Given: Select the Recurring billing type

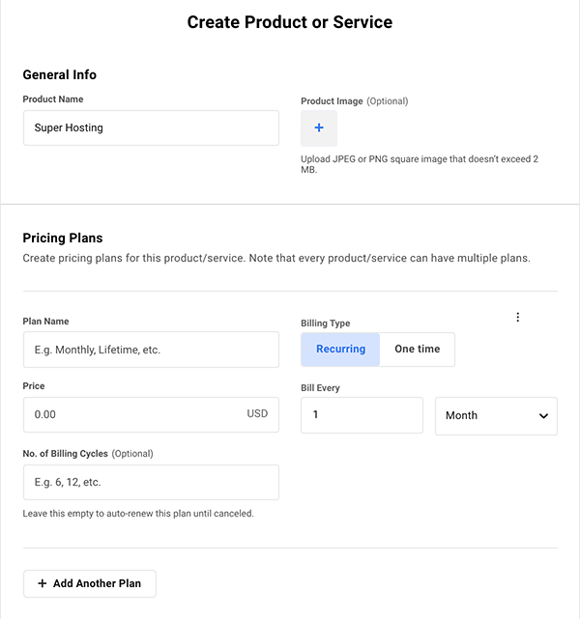Looking at the screenshot, I should [340, 350].
